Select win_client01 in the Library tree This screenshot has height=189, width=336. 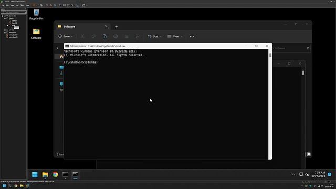point(13,35)
